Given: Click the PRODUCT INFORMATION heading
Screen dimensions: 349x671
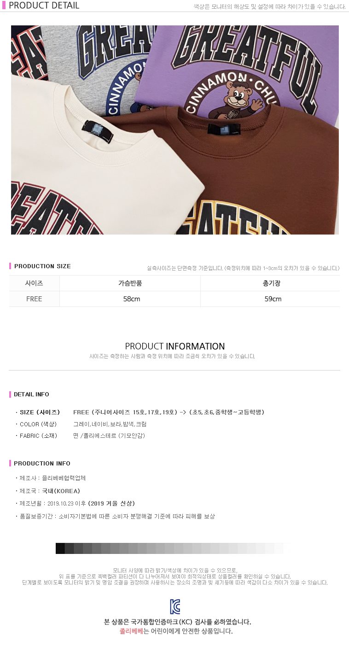Looking at the screenshot, I should coord(175,346).
